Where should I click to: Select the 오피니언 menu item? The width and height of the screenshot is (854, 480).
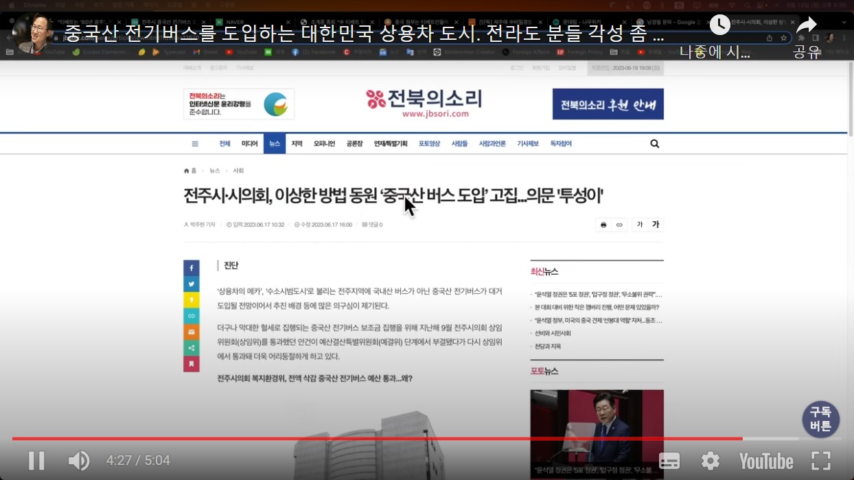coord(324,144)
